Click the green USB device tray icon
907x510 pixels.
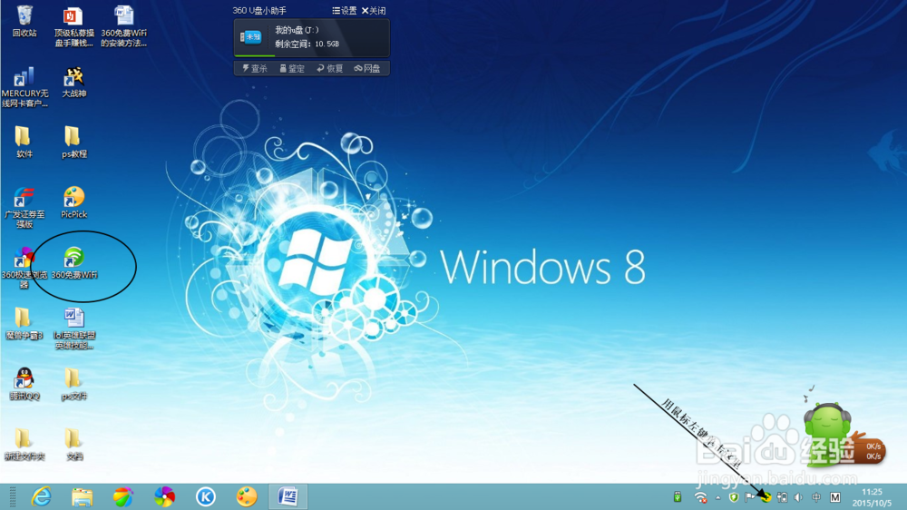(678, 496)
